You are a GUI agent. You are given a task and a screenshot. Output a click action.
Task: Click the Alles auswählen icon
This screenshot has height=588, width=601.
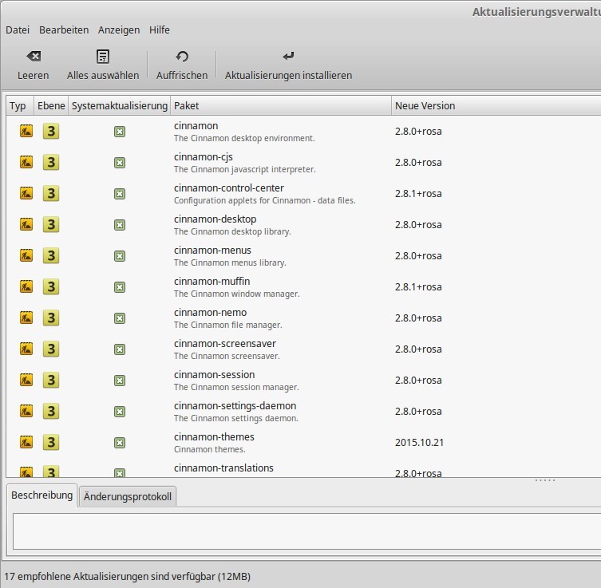103,57
